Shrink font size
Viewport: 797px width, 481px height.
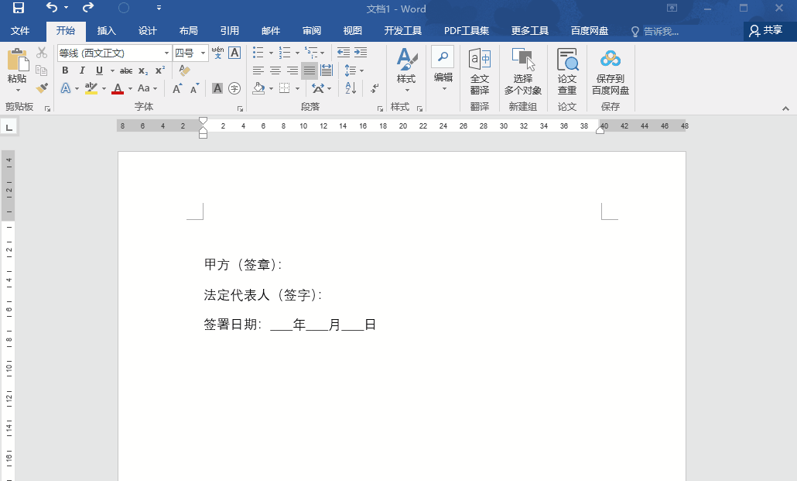[x=195, y=88]
